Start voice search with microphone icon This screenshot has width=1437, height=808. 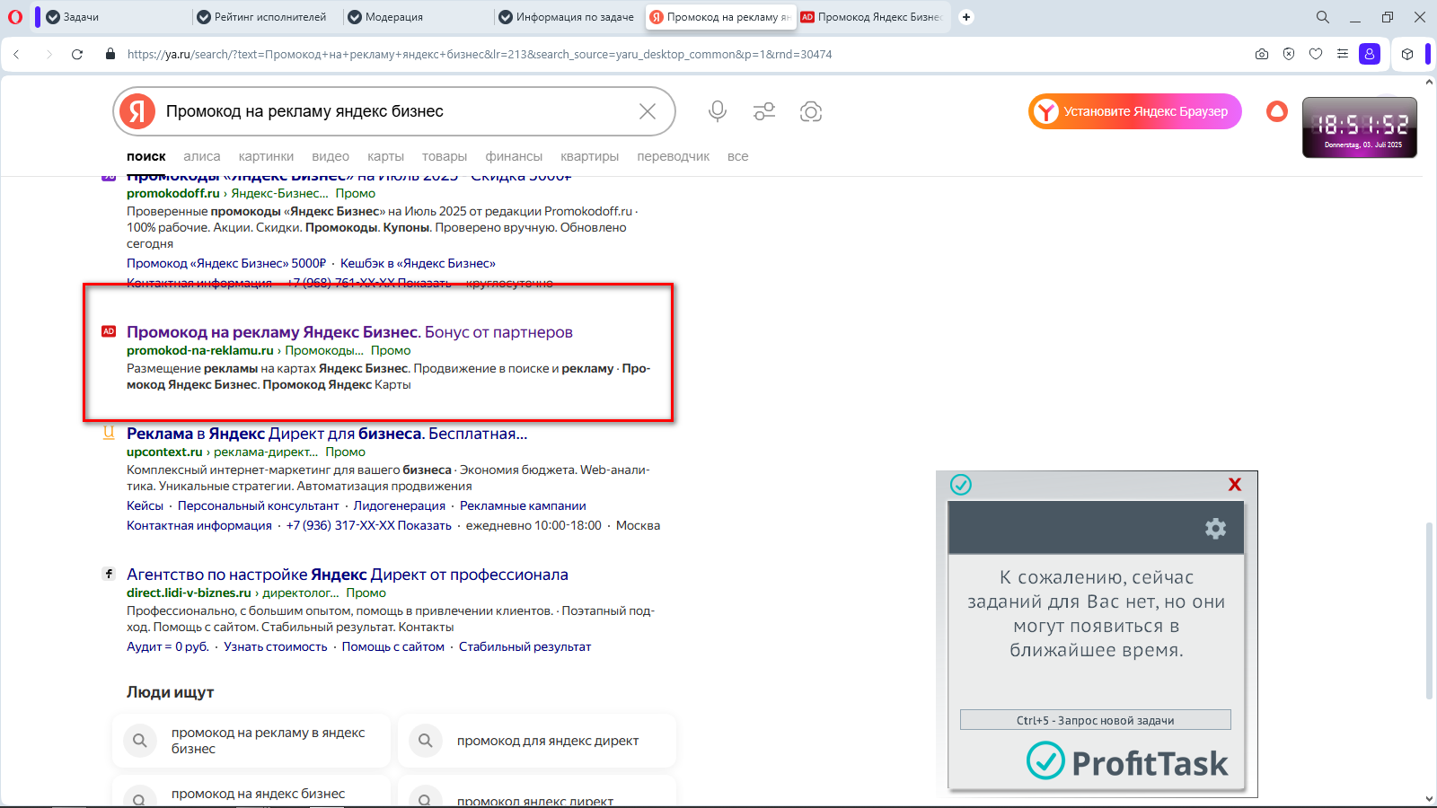pos(717,111)
